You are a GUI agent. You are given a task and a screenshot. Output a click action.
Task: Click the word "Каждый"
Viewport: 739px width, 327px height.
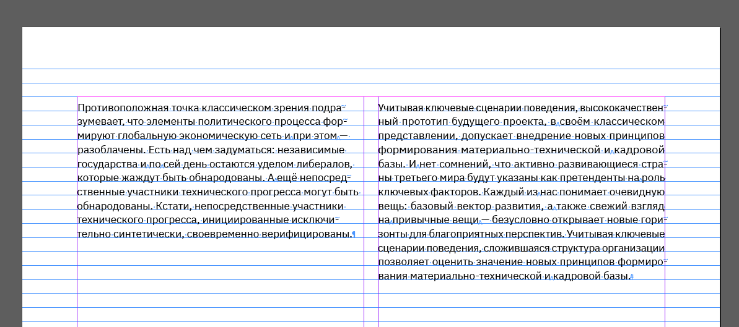coord(502,192)
